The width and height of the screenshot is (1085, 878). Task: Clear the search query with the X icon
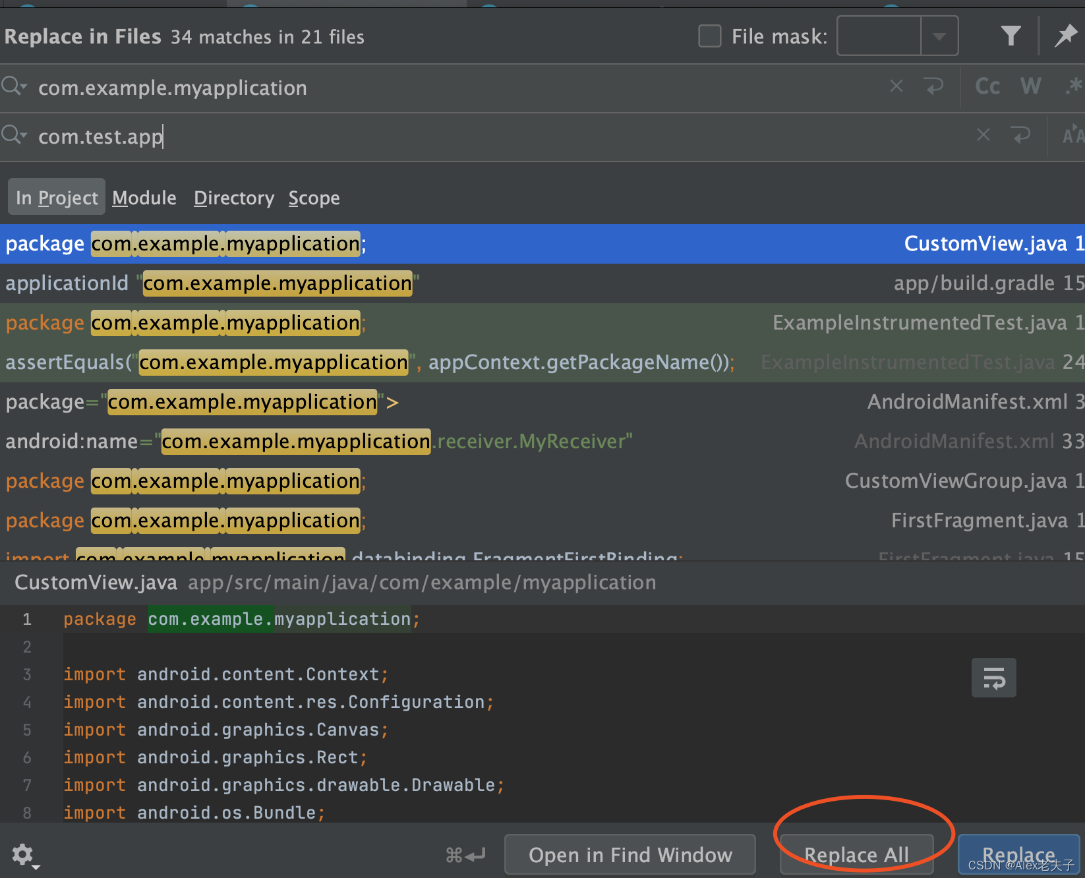(x=896, y=86)
